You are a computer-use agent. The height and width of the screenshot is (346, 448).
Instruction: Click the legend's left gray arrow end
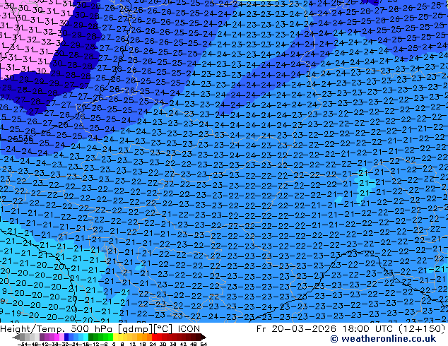pyautogui.click(x=16, y=338)
